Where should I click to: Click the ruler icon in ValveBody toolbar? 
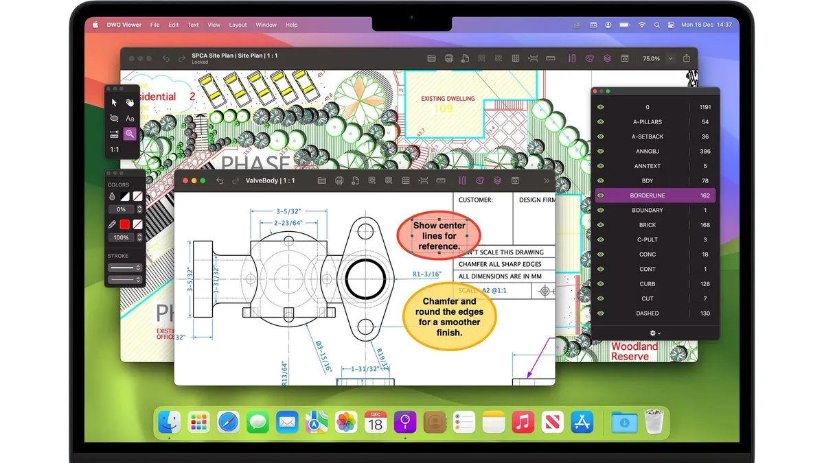click(x=441, y=180)
